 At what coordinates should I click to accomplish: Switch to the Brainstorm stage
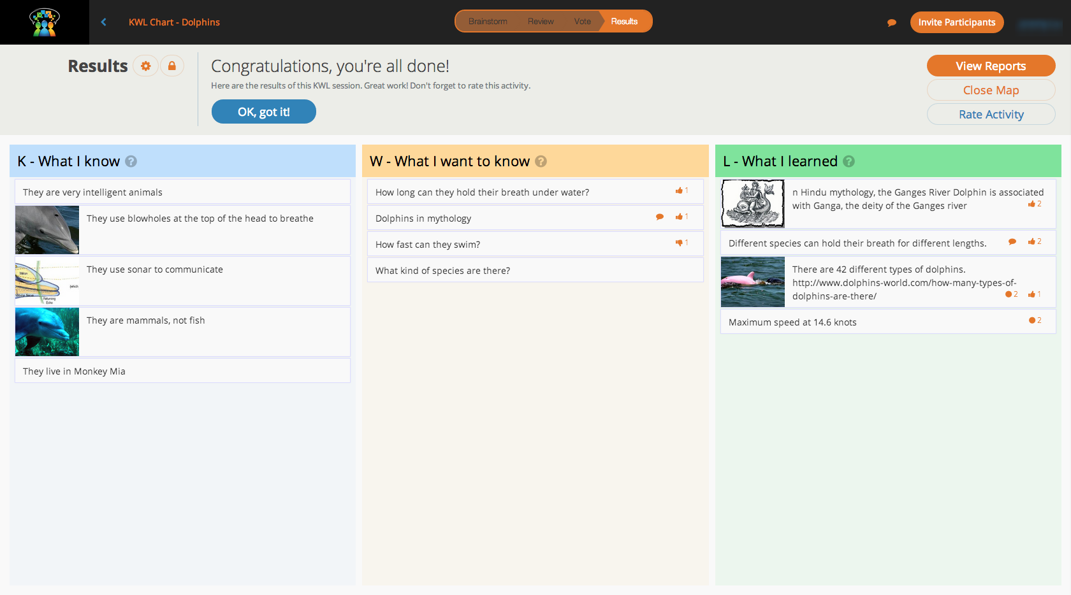tap(488, 22)
